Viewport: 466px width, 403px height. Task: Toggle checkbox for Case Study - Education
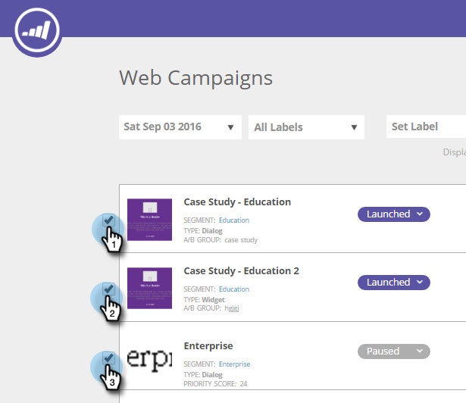(x=108, y=220)
